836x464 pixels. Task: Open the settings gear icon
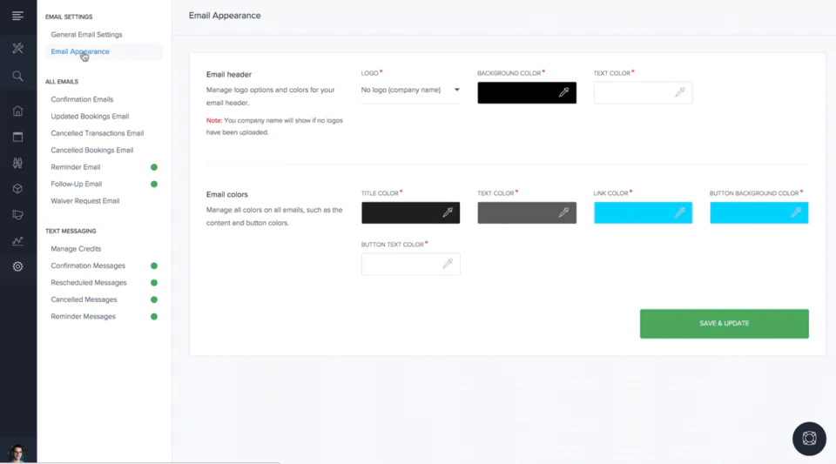pyautogui.click(x=17, y=266)
